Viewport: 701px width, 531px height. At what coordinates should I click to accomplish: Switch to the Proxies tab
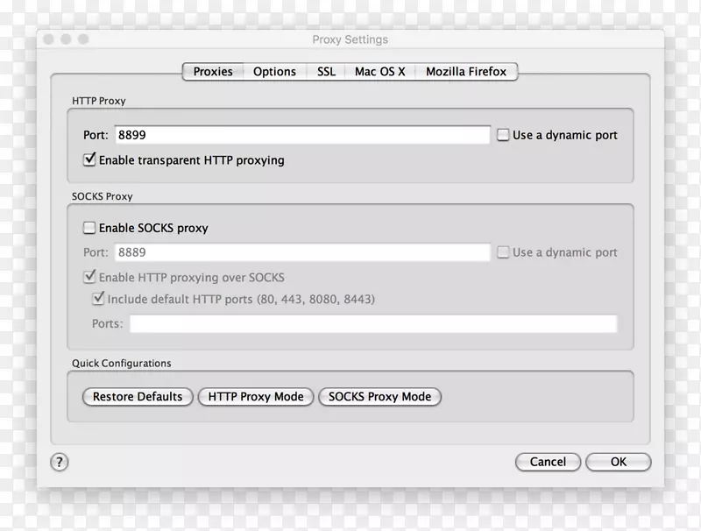[213, 72]
